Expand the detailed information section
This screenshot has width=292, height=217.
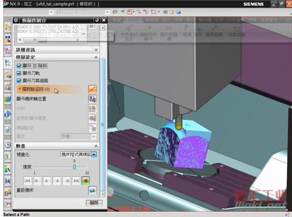tap(57, 50)
